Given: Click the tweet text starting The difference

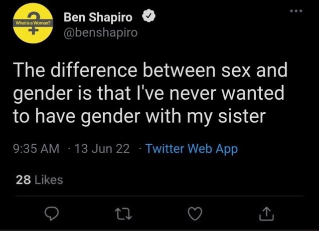Looking at the screenshot, I should tap(150, 93).
